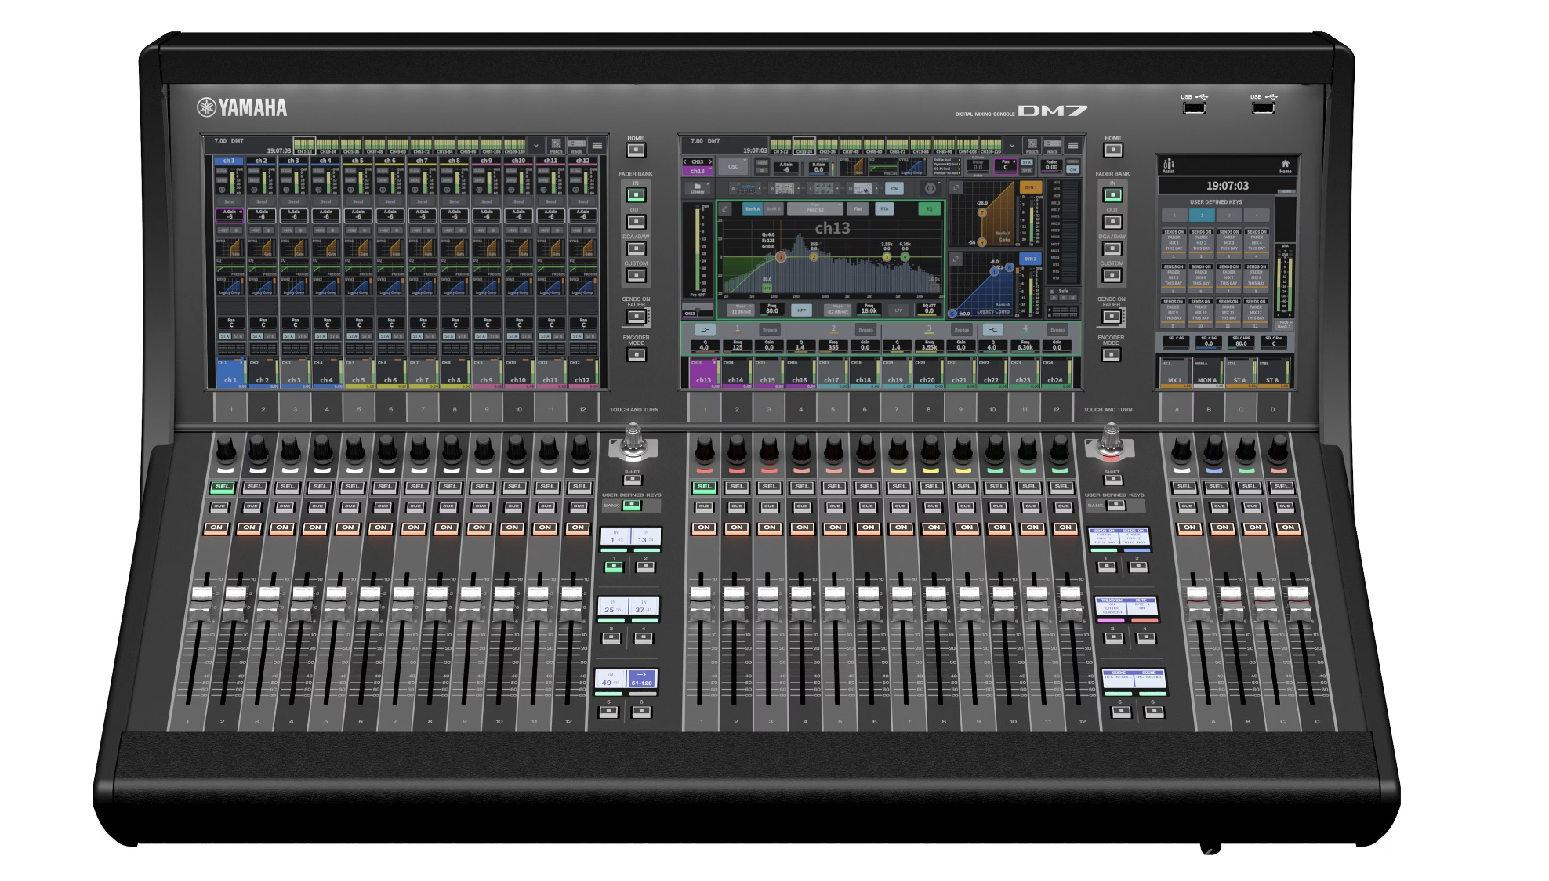Open ch 1 EQ curve thumbnail

point(230,269)
